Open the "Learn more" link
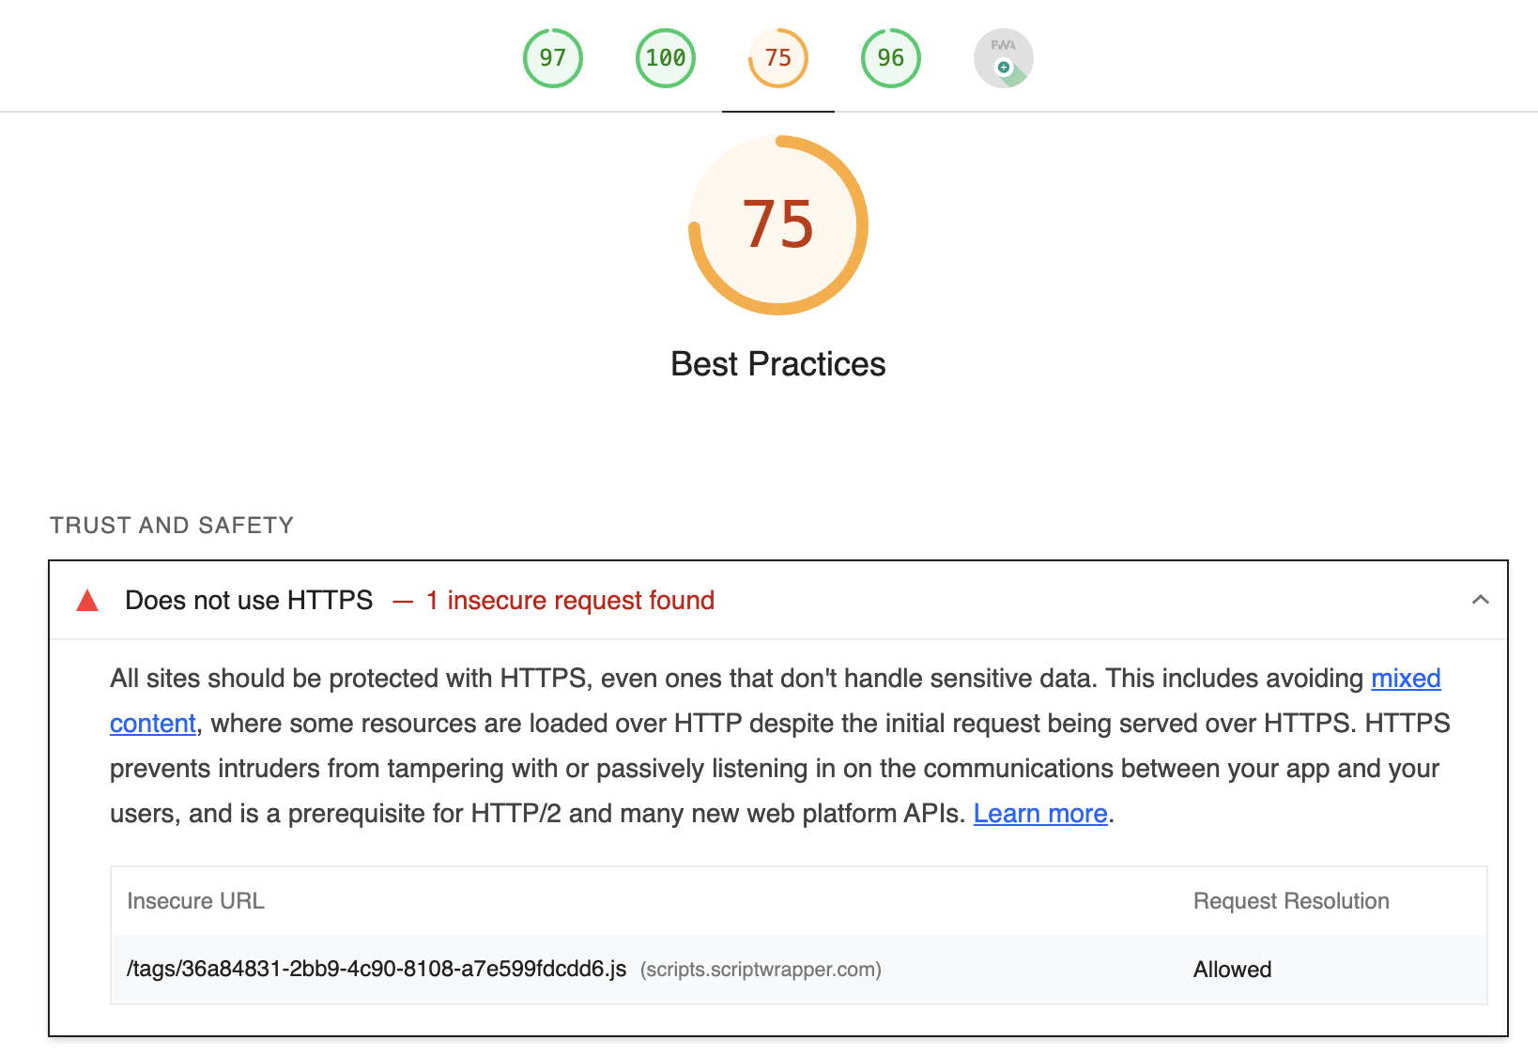This screenshot has width=1538, height=1055. click(1039, 814)
